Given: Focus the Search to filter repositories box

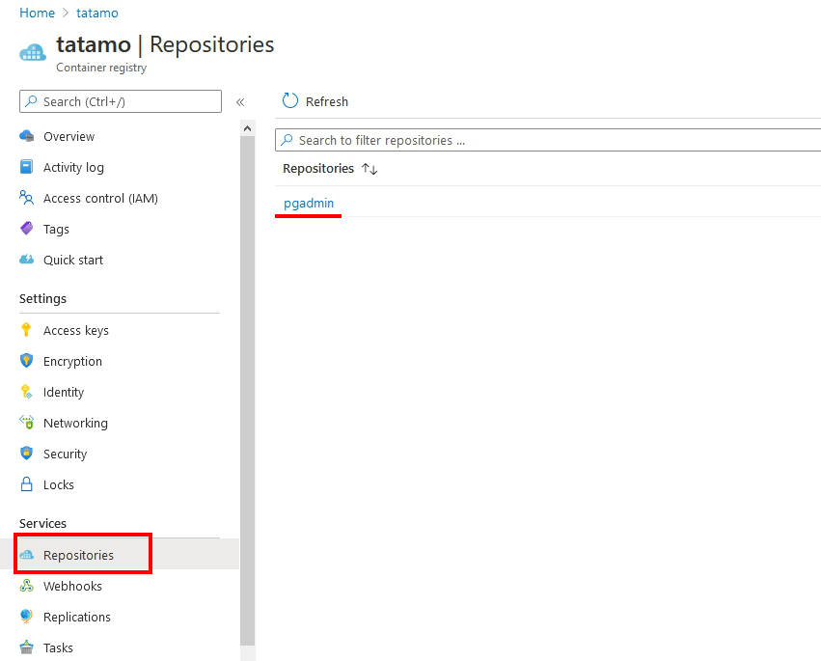Looking at the screenshot, I should 548,140.
